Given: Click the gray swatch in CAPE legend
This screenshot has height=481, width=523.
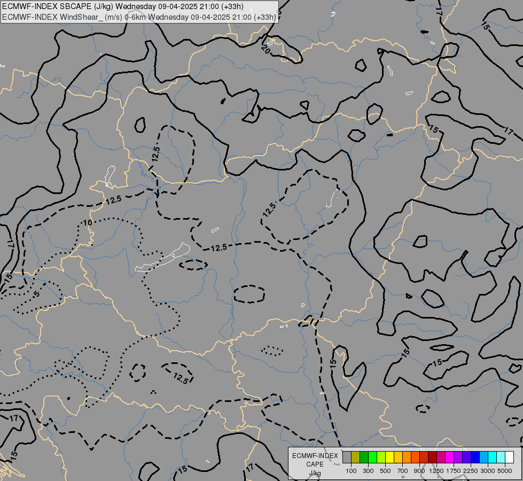Looking at the screenshot, I should click(347, 457).
